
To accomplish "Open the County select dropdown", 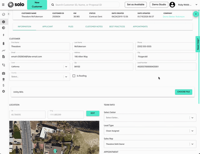I will coord(40,77).
